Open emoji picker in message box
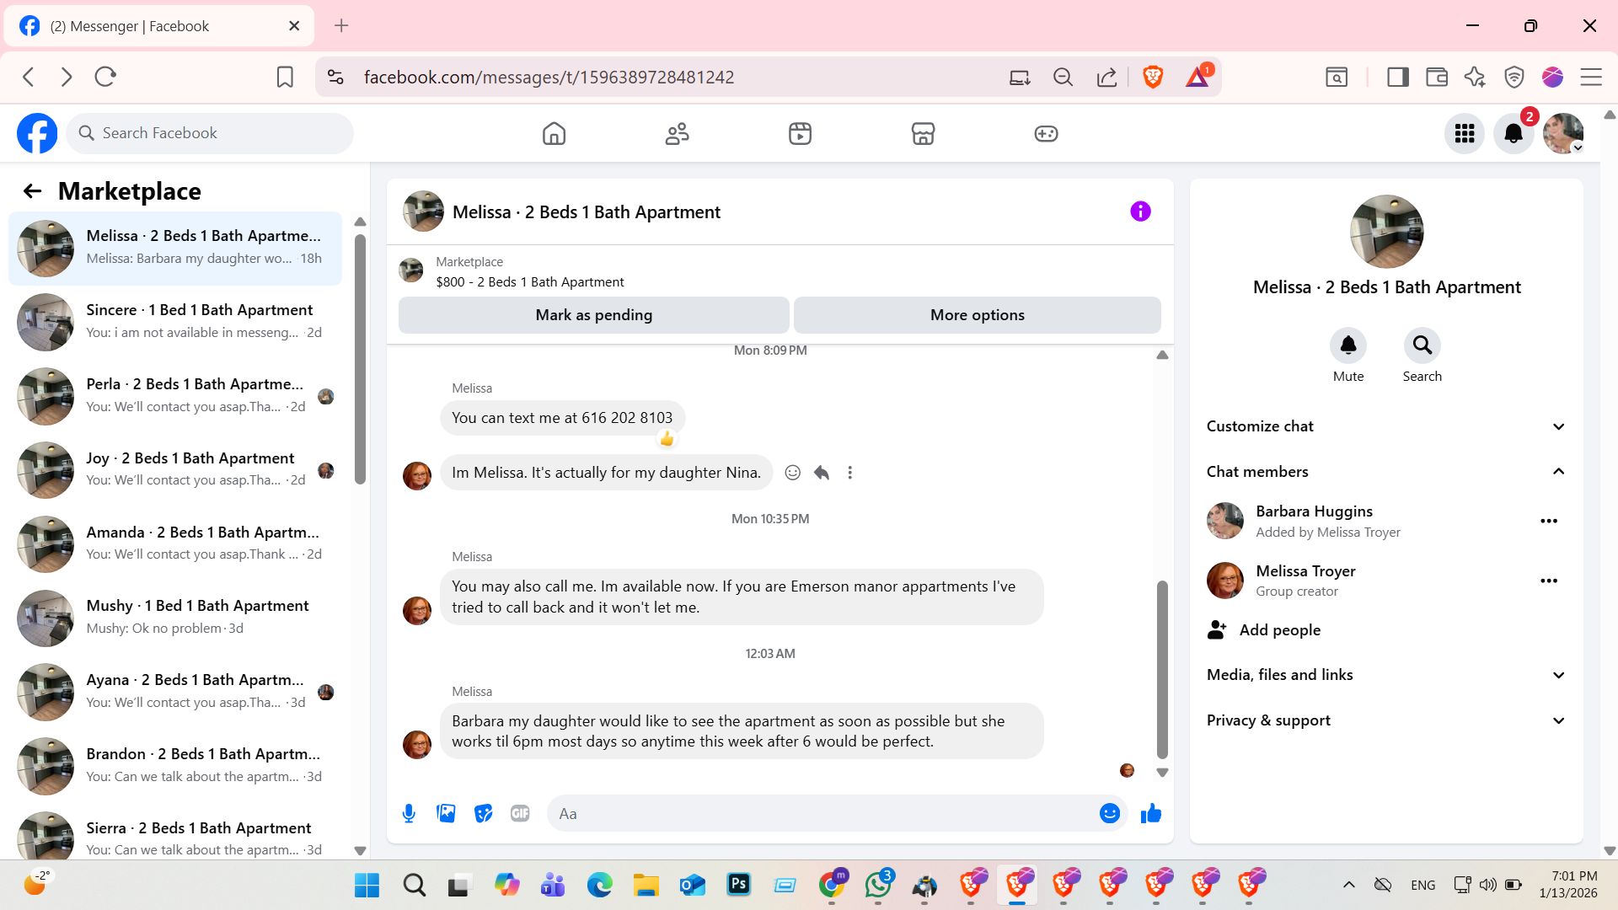 pos(1109,813)
